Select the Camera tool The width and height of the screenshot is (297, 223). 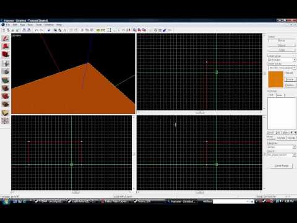coord(6,55)
